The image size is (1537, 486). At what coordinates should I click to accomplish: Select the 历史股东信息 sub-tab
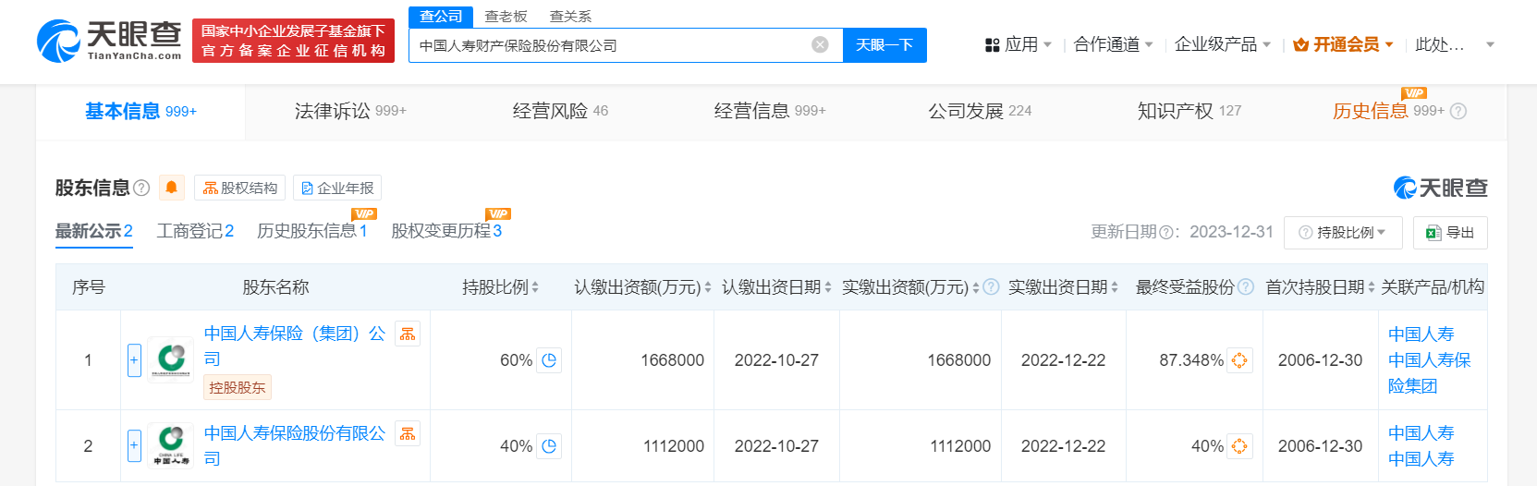coord(312,231)
